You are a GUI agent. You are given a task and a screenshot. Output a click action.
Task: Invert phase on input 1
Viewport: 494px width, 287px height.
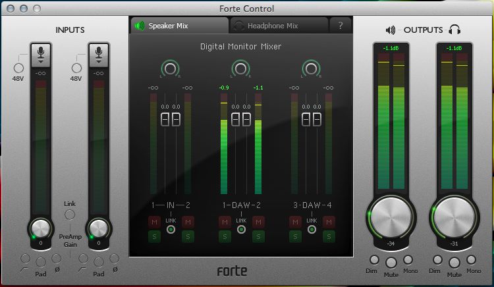point(56,259)
